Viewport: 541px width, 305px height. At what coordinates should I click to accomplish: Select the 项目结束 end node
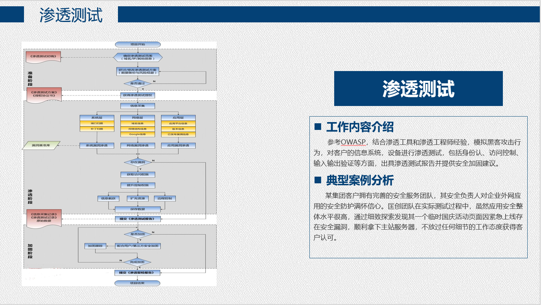coord(137,283)
